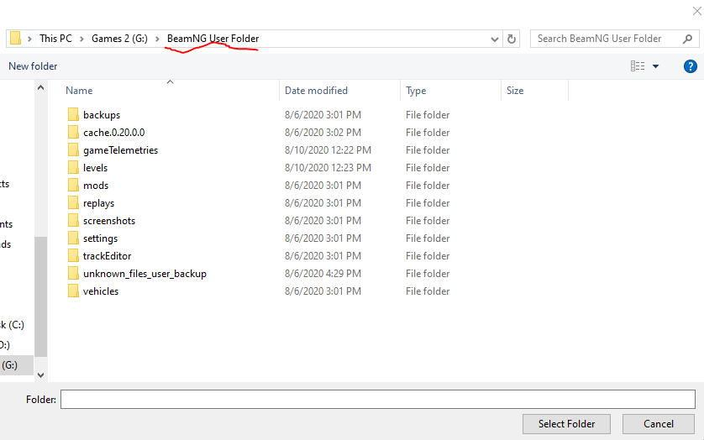704x440 pixels.
Task: Go to This PC in breadcrumb
Action: pyautogui.click(x=55, y=39)
